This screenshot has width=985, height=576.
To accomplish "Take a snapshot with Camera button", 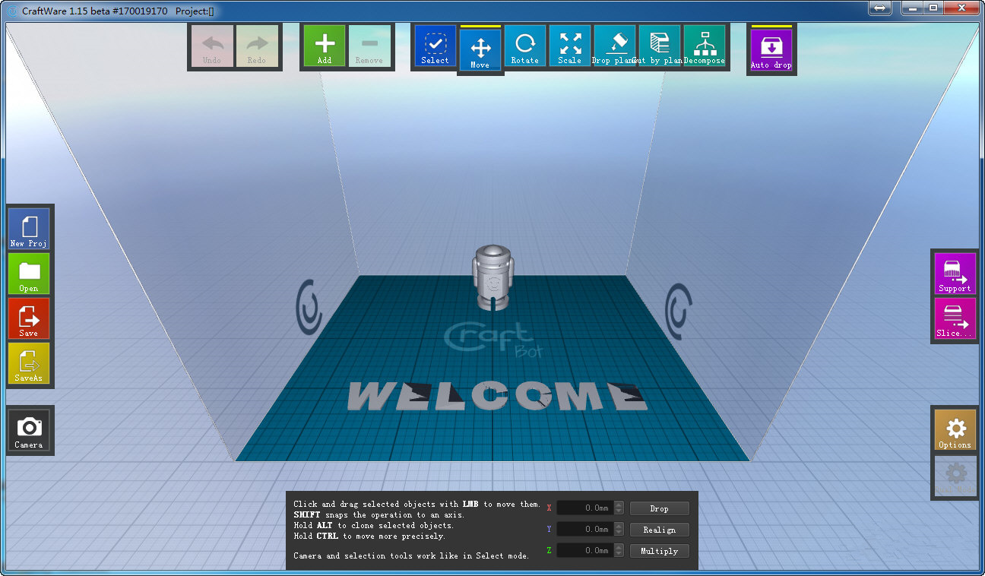I will pos(29,431).
